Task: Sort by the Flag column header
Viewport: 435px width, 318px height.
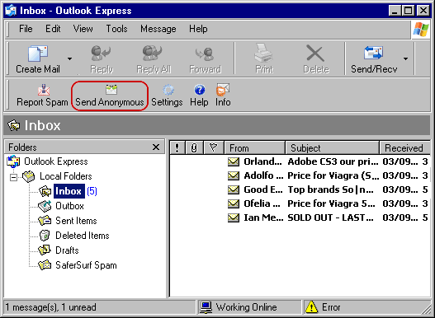Action: [213, 147]
